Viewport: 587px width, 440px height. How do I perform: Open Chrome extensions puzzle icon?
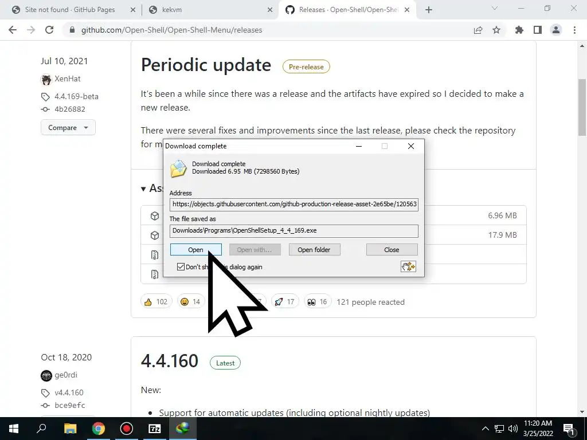(x=519, y=30)
